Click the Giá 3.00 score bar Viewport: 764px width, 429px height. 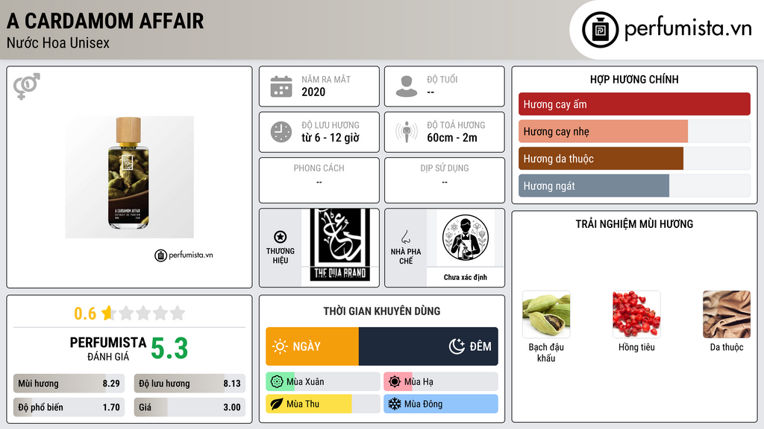[x=190, y=407]
